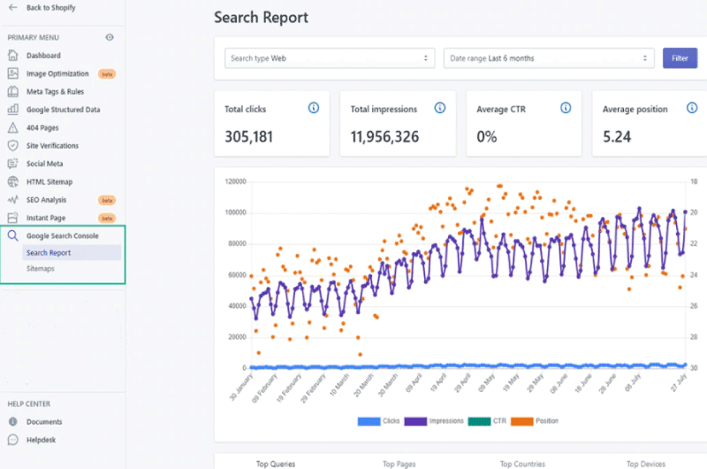Click the Image Optimization picture icon

pyautogui.click(x=13, y=73)
